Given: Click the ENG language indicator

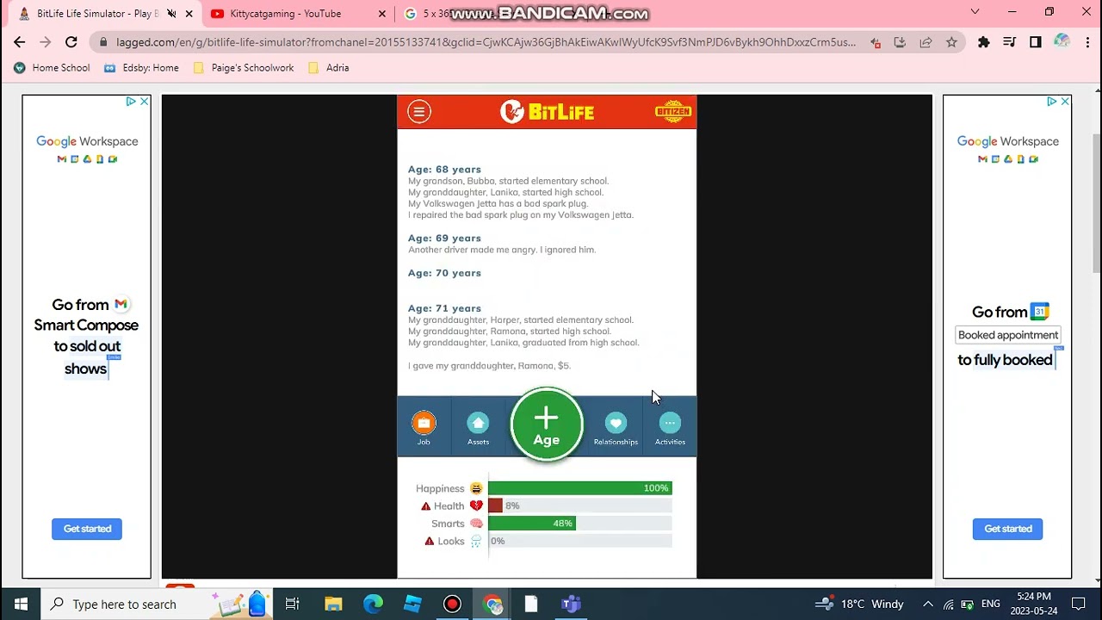Looking at the screenshot, I should click(x=990, y=604).
